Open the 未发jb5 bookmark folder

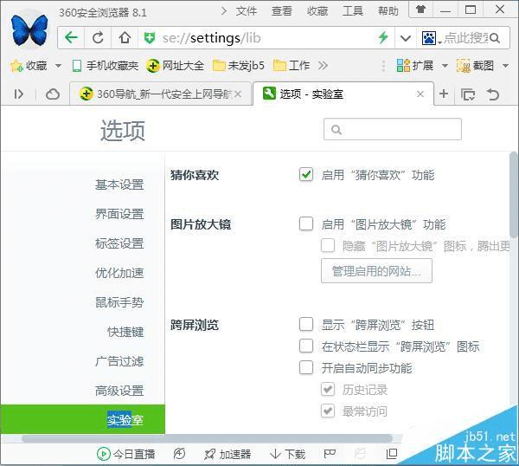pos(239,66)
